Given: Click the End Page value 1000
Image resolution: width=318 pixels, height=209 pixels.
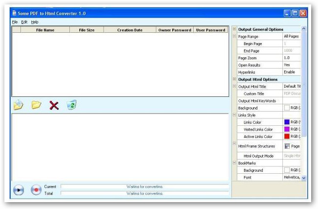Looking at the screenshot, I should pos(292,51).
